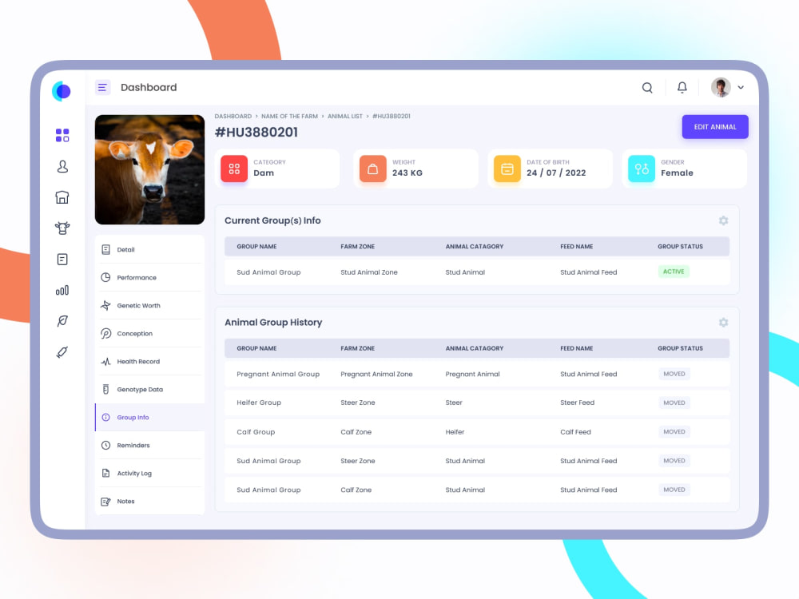Click MOVED badge in Pregnant Animal Group row

coord(674,374)
